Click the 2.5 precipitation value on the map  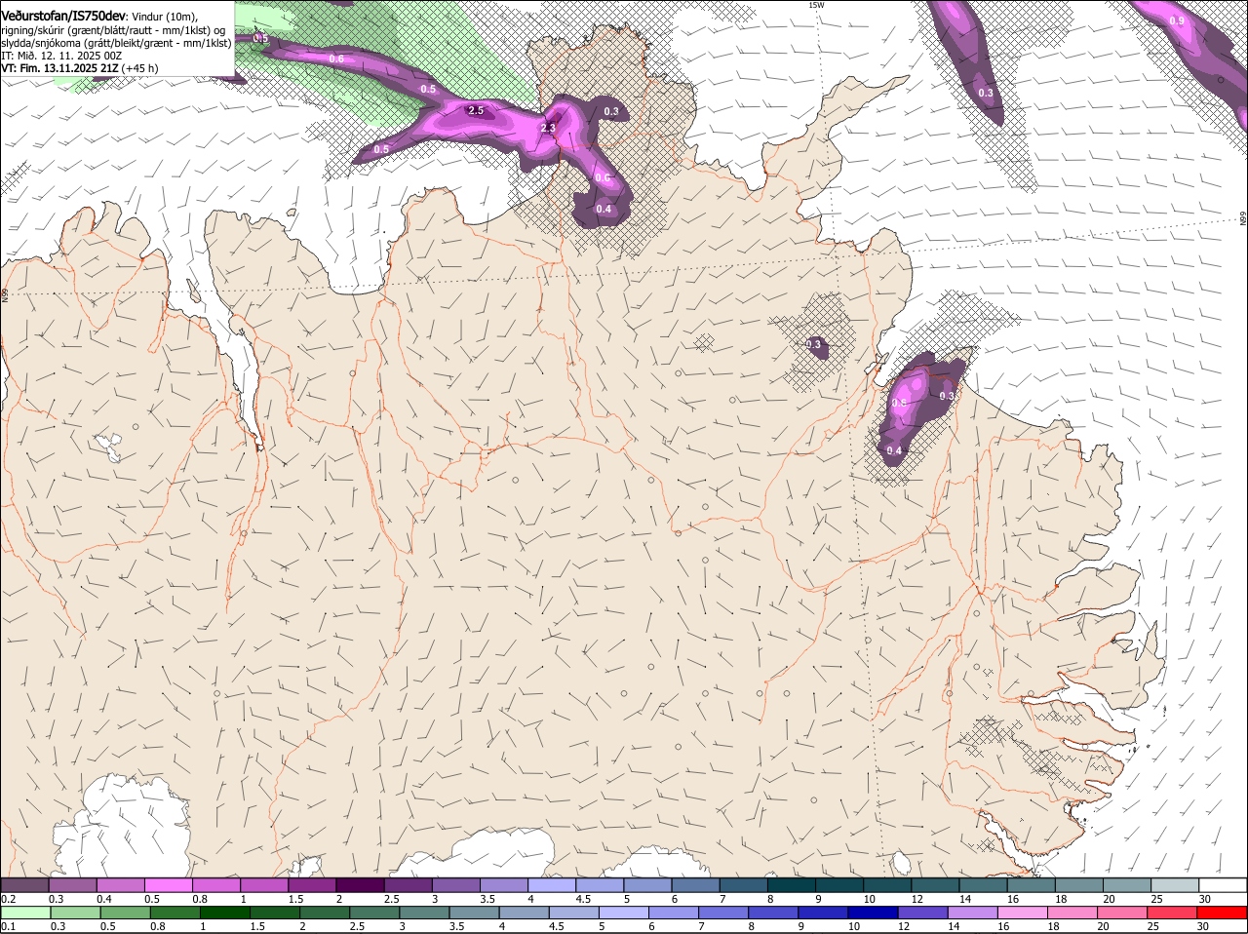click(476, 111)
